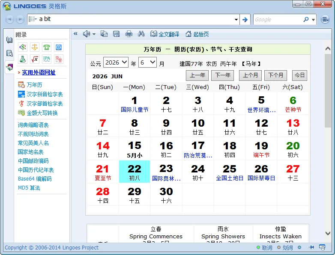Open the IPA phonetic symbols icon
The width and height of the screenshot is (335, 255).
47,59
